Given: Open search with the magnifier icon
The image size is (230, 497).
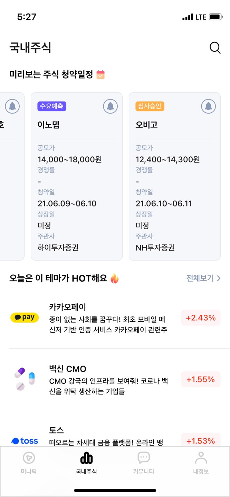Looking at the screenshot, I should (215, 48).
